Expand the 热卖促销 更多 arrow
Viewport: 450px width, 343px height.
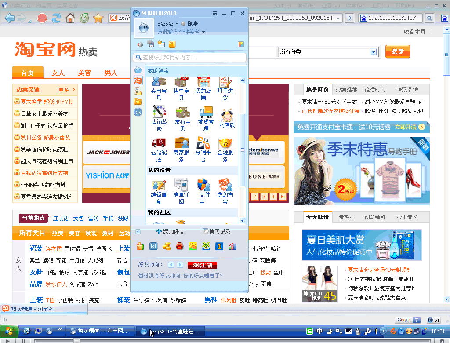tap(74, 90)
